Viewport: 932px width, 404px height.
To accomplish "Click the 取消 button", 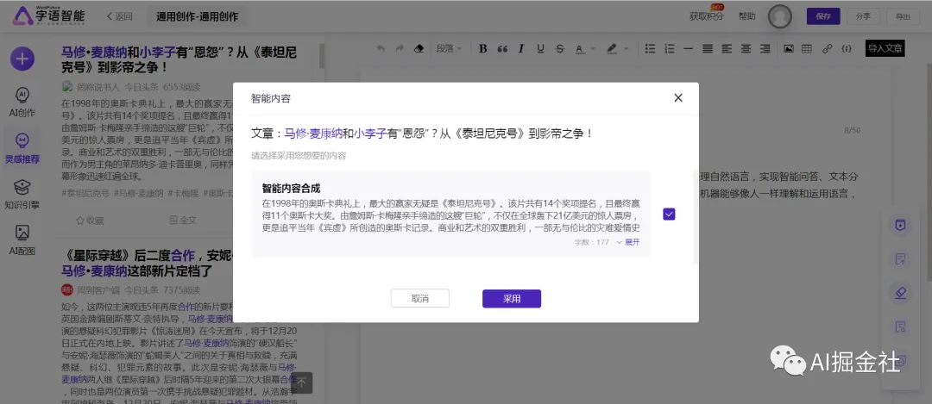I will (x=420, y=298).
